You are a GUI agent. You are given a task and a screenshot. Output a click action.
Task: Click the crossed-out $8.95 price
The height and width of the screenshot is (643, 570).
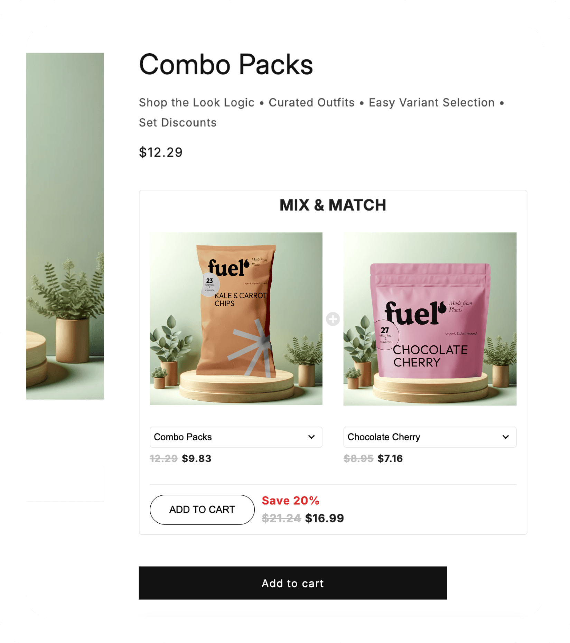point(358,458)
